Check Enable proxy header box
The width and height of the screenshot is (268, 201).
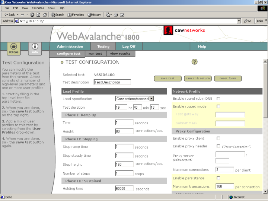[218, 146]
